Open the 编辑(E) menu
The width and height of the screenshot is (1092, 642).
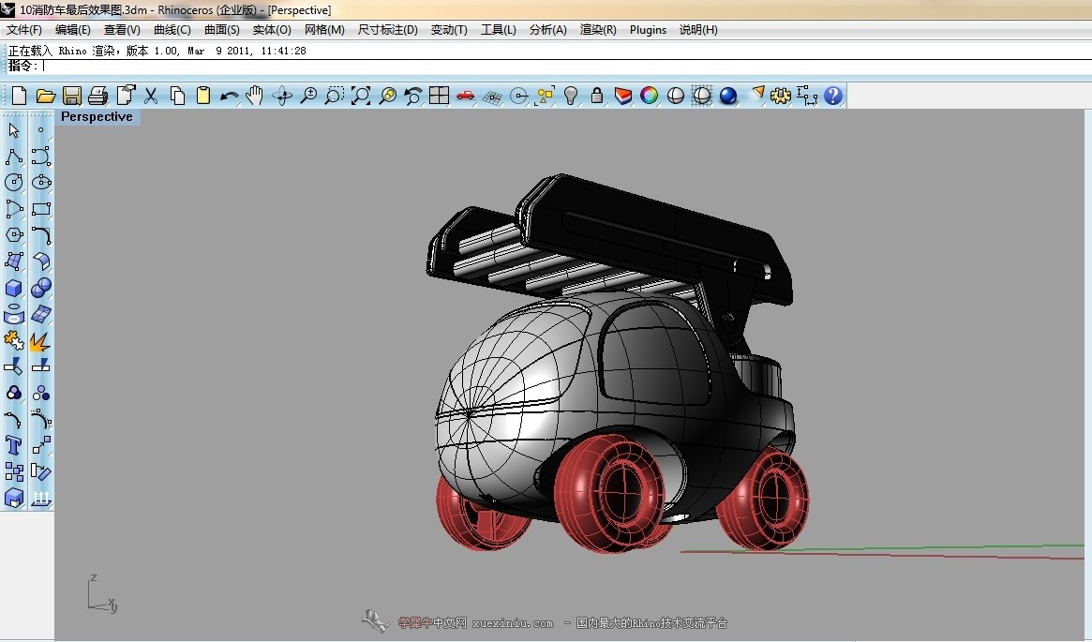coord(73,30)
